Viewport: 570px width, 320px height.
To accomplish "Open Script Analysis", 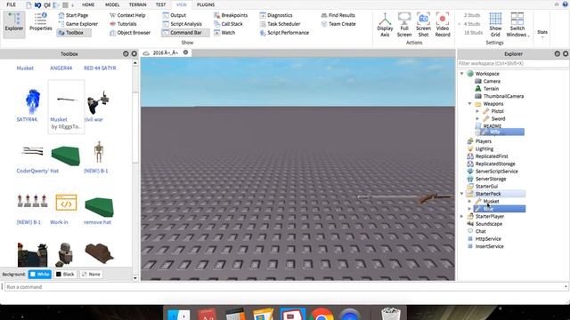I will (x=182, y=24).
